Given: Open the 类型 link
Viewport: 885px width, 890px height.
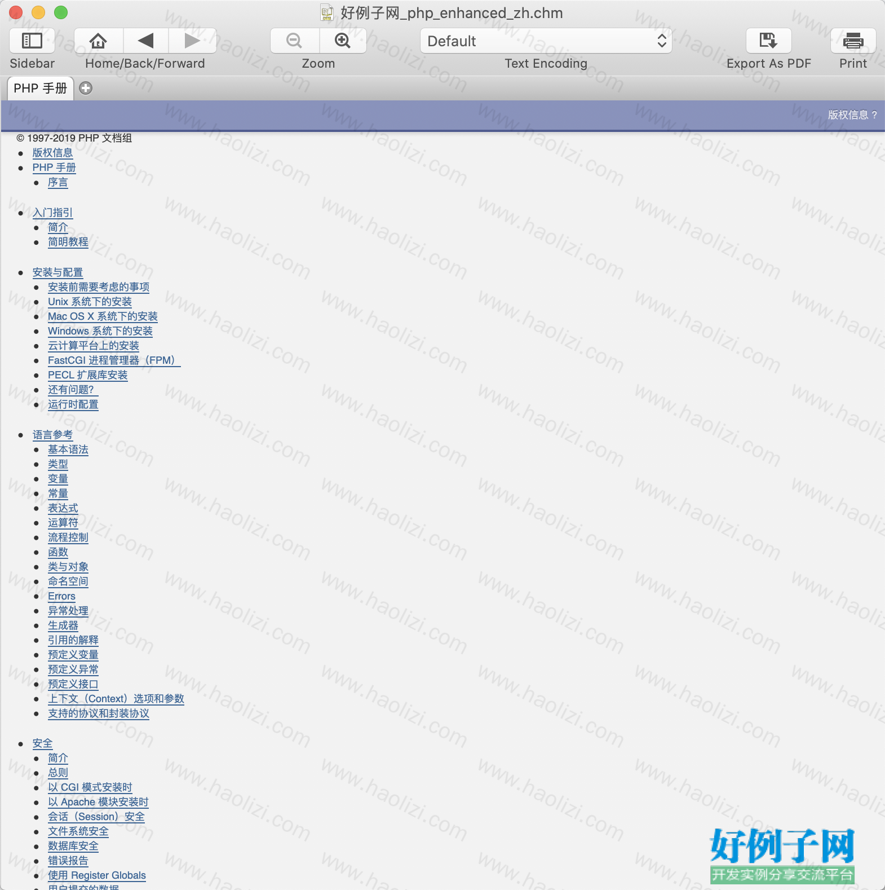Looking at the screenshot, I should [57, 464].
